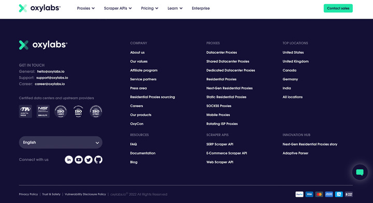Email career@oxylabs.io address

coord(50,84)
